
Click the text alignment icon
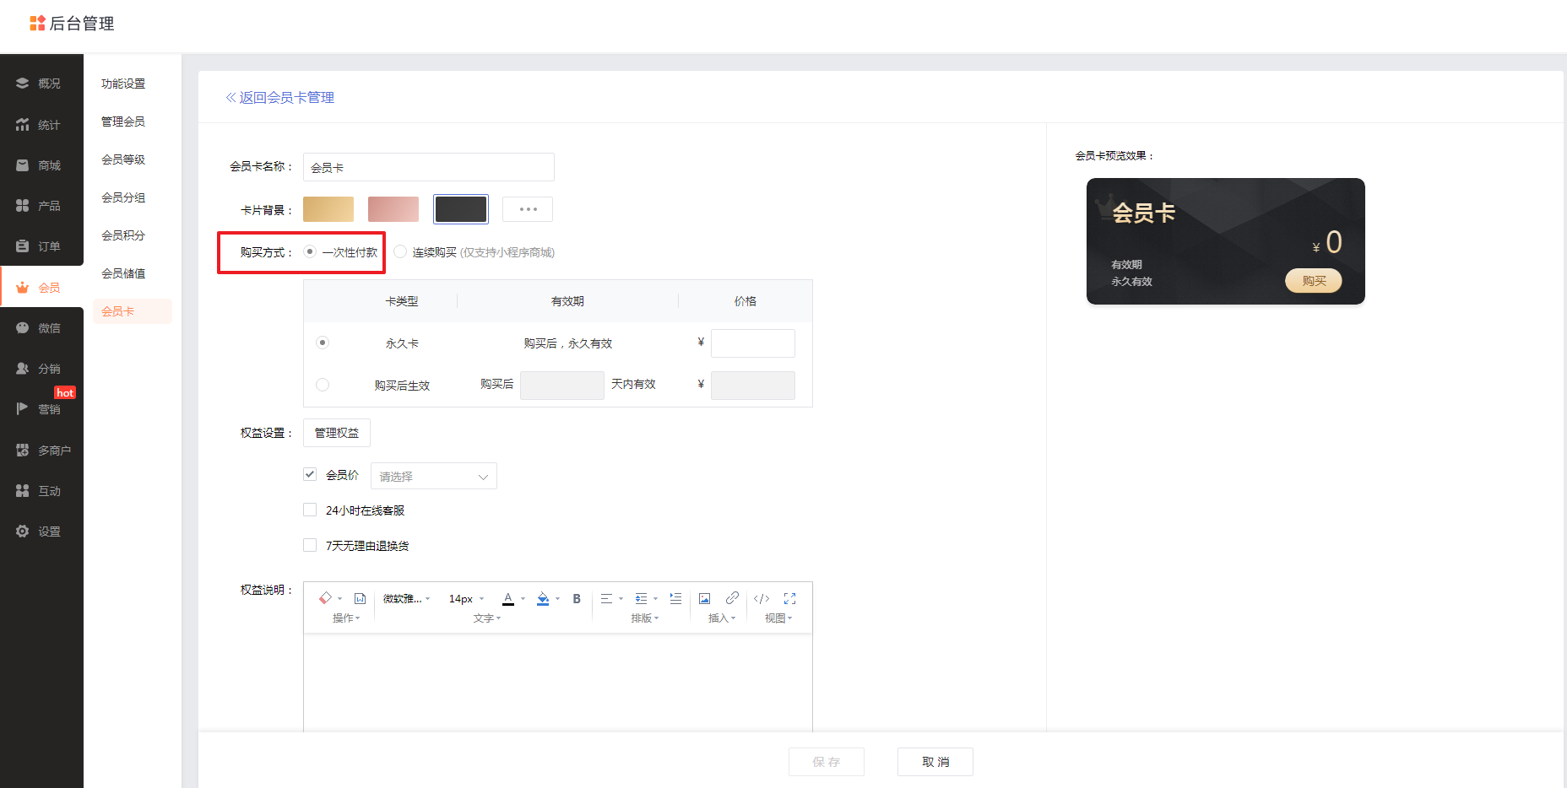[x=606, y=598]
